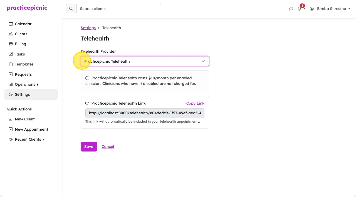The height and width of the screenshot is (197, 356).
Task: Click the Templates clipboard icon
Action: coord(11,64)
